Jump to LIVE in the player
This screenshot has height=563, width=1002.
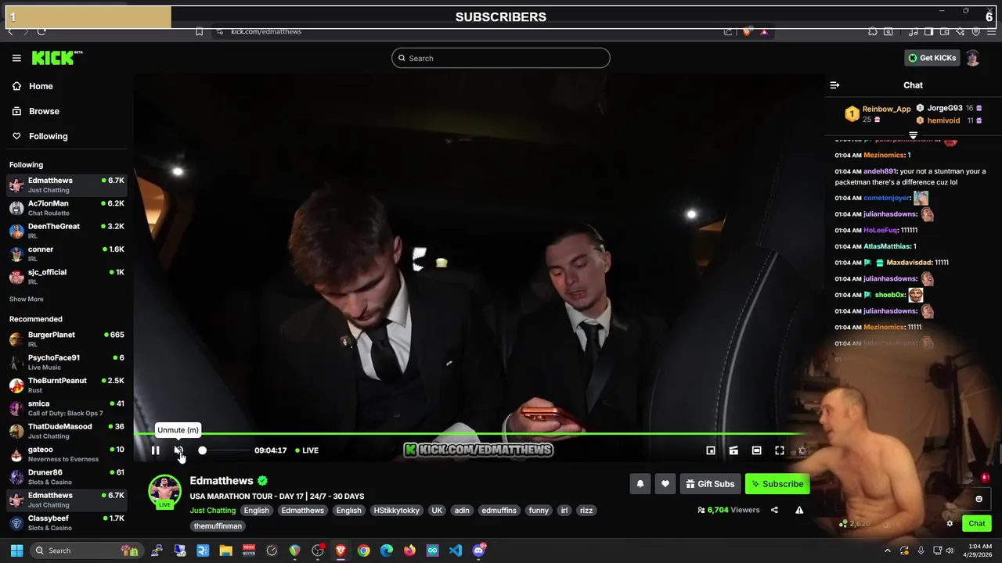tap(307, 450)
